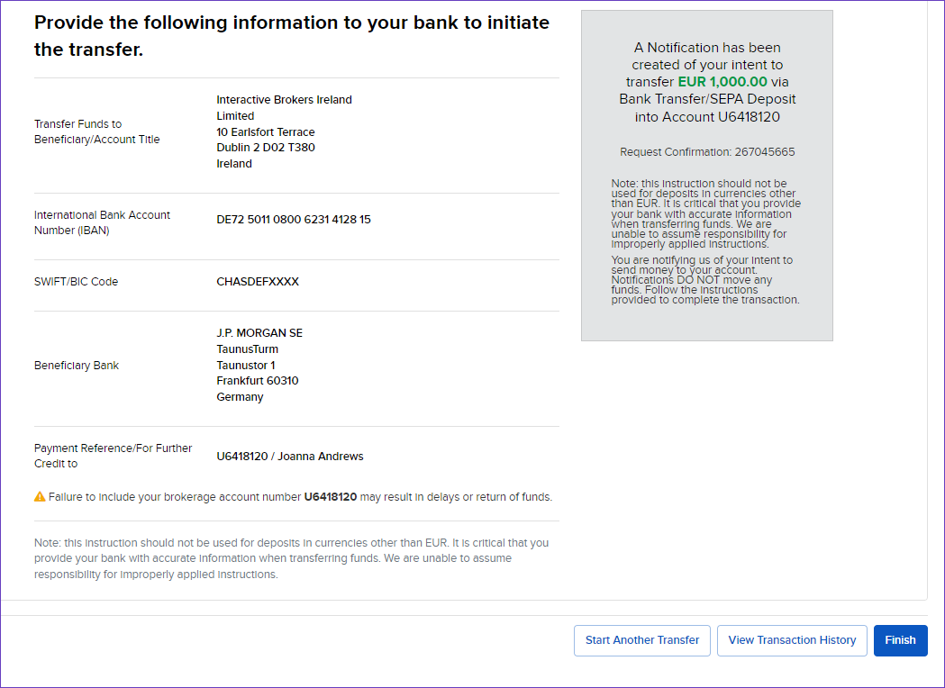Click the J.P. MORGAN SE bank name

pyautogui.click(x=259, y=333)
